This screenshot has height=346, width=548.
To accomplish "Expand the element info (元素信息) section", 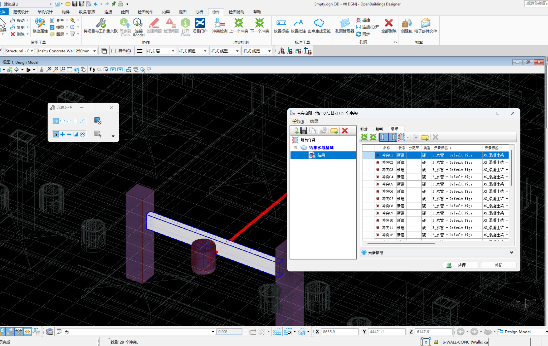I will pos(511,253).
